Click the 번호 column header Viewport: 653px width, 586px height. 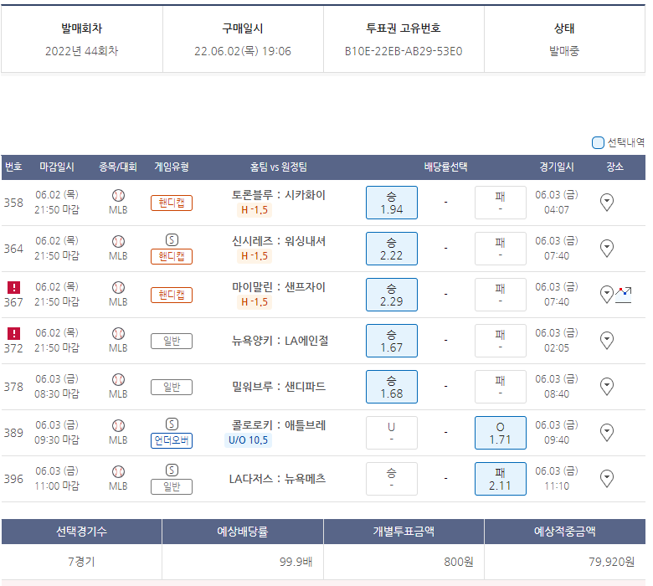[13, 167]
